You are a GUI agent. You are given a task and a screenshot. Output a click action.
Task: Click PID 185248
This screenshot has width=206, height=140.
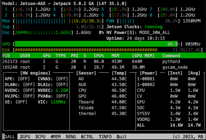coord(10,67)
